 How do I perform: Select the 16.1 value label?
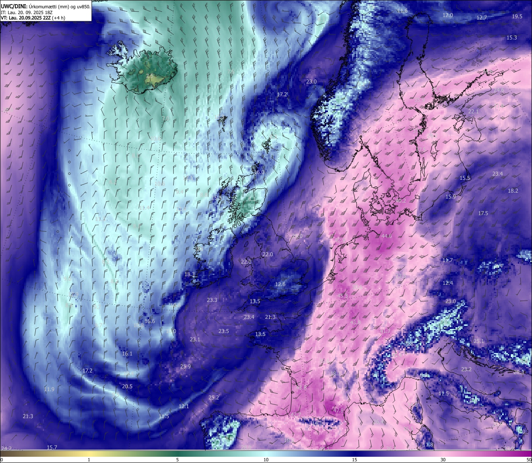point(127,354)
